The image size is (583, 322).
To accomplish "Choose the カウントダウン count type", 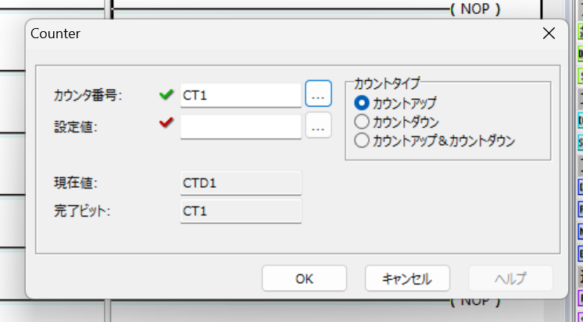I will tap(397, 122).
